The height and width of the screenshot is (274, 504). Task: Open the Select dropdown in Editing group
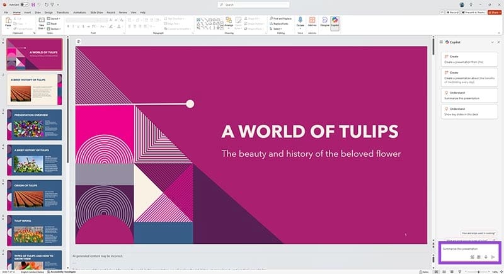(x=276, y=29)
